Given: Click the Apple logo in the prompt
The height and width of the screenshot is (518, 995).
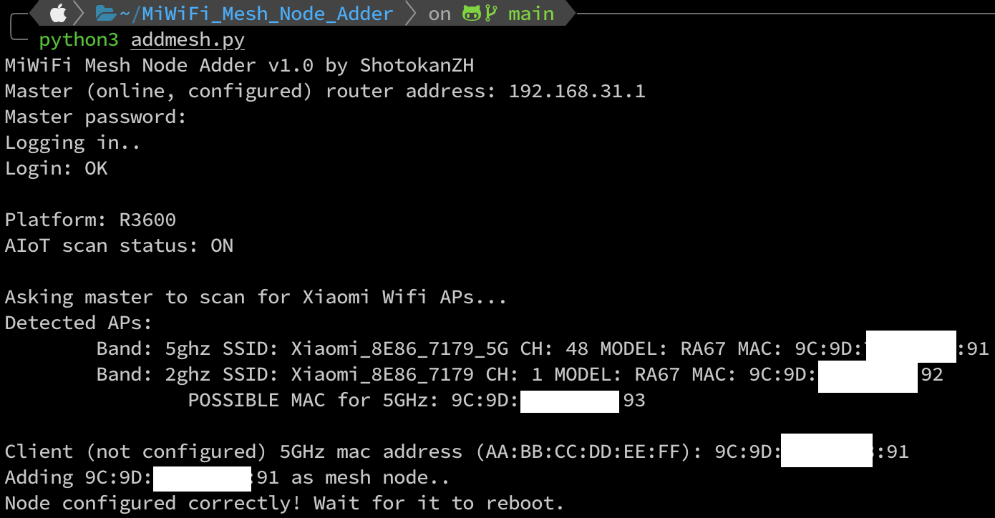Looking at the screenshot, I should (x=58, y=13).
